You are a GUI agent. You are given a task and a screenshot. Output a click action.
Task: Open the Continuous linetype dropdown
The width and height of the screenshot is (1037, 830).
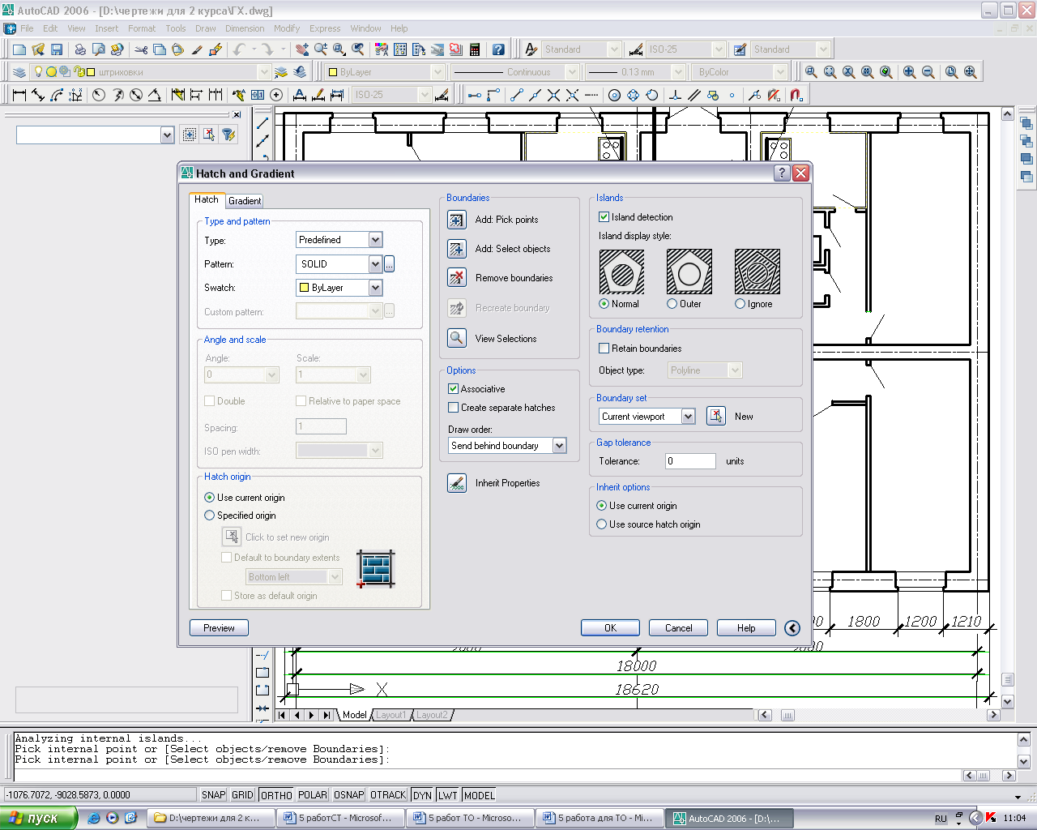(572, 72)
